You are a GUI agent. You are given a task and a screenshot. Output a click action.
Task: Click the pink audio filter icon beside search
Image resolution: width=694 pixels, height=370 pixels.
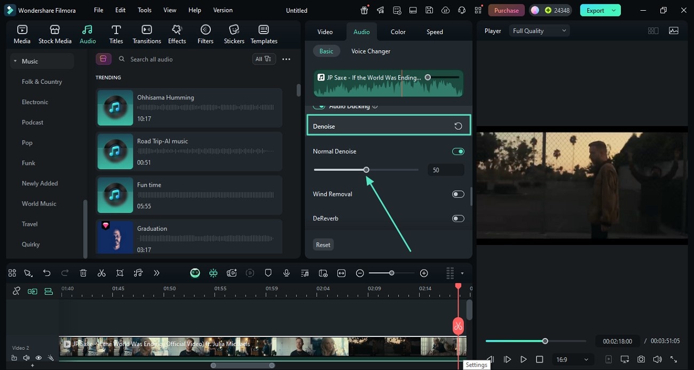tap(103, 59)
